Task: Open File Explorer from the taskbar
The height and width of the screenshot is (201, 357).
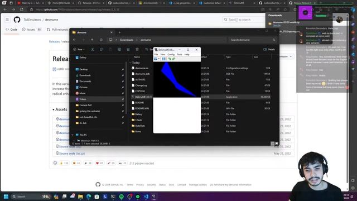Action: pos(80,197)
